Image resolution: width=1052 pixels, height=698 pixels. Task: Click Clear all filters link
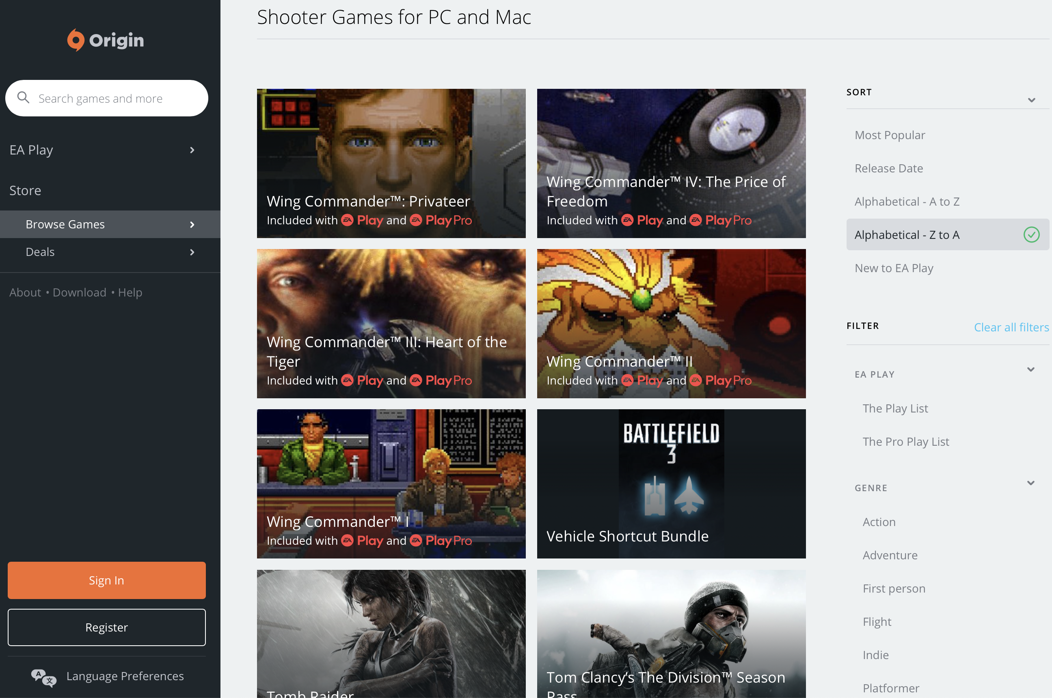1011,327
